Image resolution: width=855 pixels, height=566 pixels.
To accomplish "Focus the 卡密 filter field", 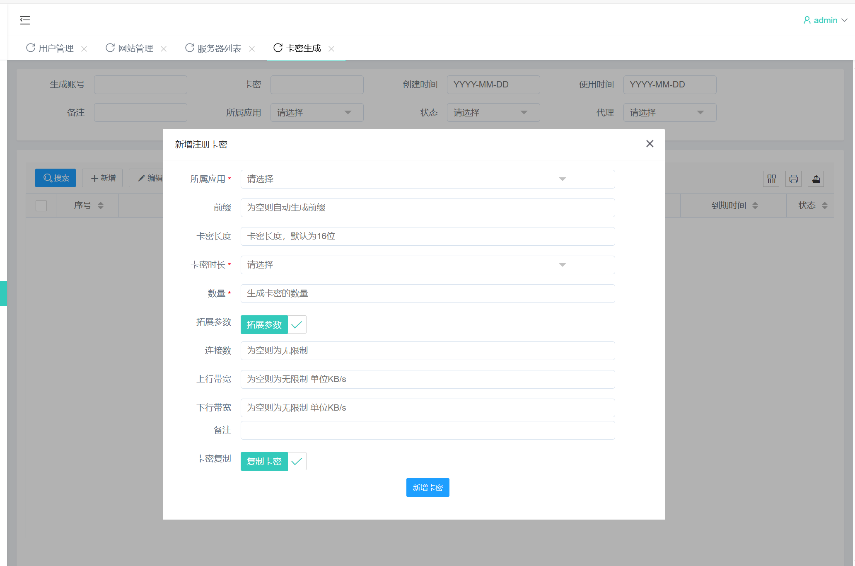I will (x=317, y=85).
